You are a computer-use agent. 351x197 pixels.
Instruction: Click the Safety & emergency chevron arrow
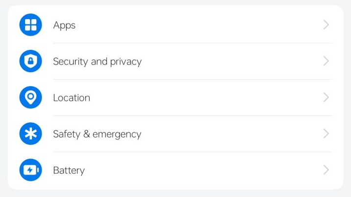coord(326,134)
